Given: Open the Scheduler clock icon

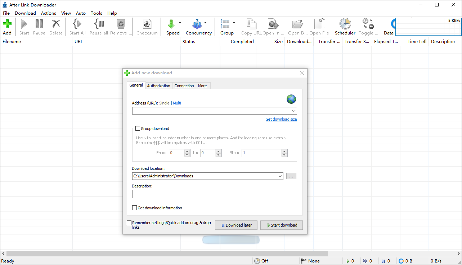Looking at the screenshot, I should tap(345, 24).
